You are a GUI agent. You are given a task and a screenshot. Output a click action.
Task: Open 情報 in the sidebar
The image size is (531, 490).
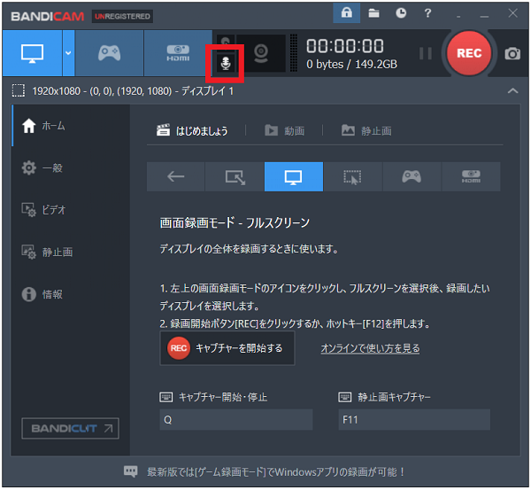pos(71,294)
